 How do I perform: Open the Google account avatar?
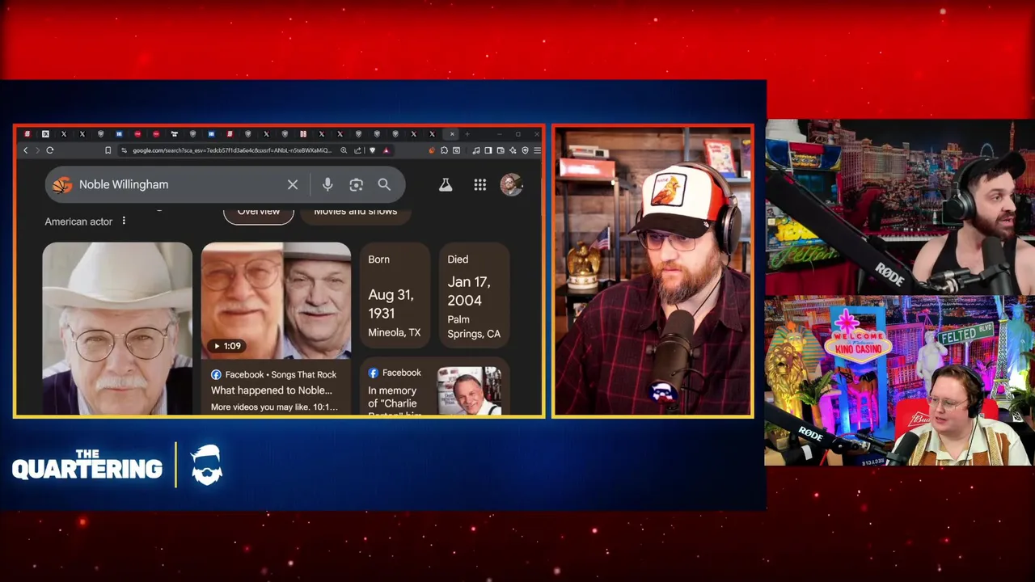(511, 184)
